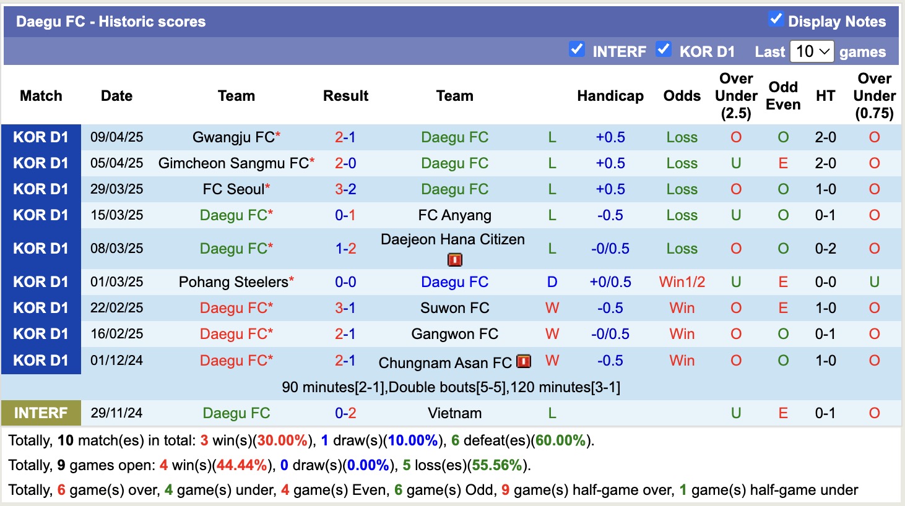
Task: Click the Vietnam opponent link
Action: point(454,413)
